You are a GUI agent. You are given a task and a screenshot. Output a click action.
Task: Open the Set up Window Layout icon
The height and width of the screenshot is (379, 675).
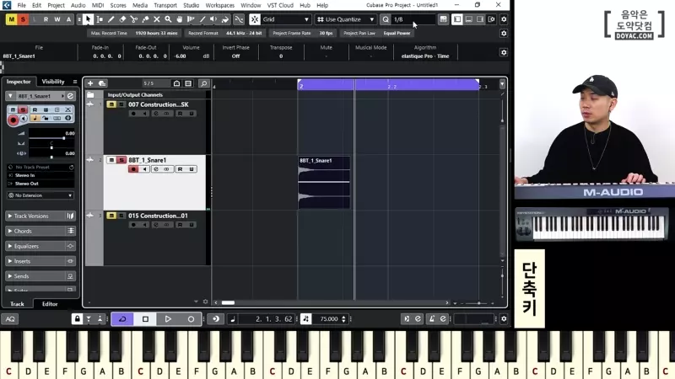[x=492, y=19]
